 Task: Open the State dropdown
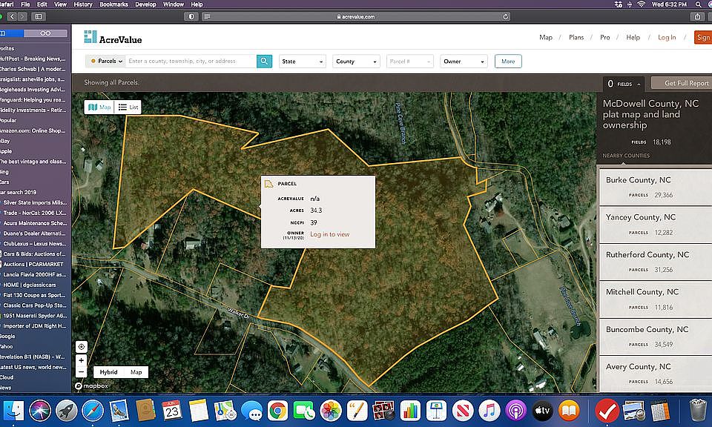[x=303, y=62]
